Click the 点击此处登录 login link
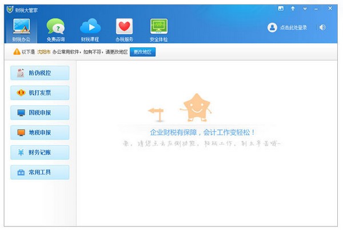 [x=294, y=27]
